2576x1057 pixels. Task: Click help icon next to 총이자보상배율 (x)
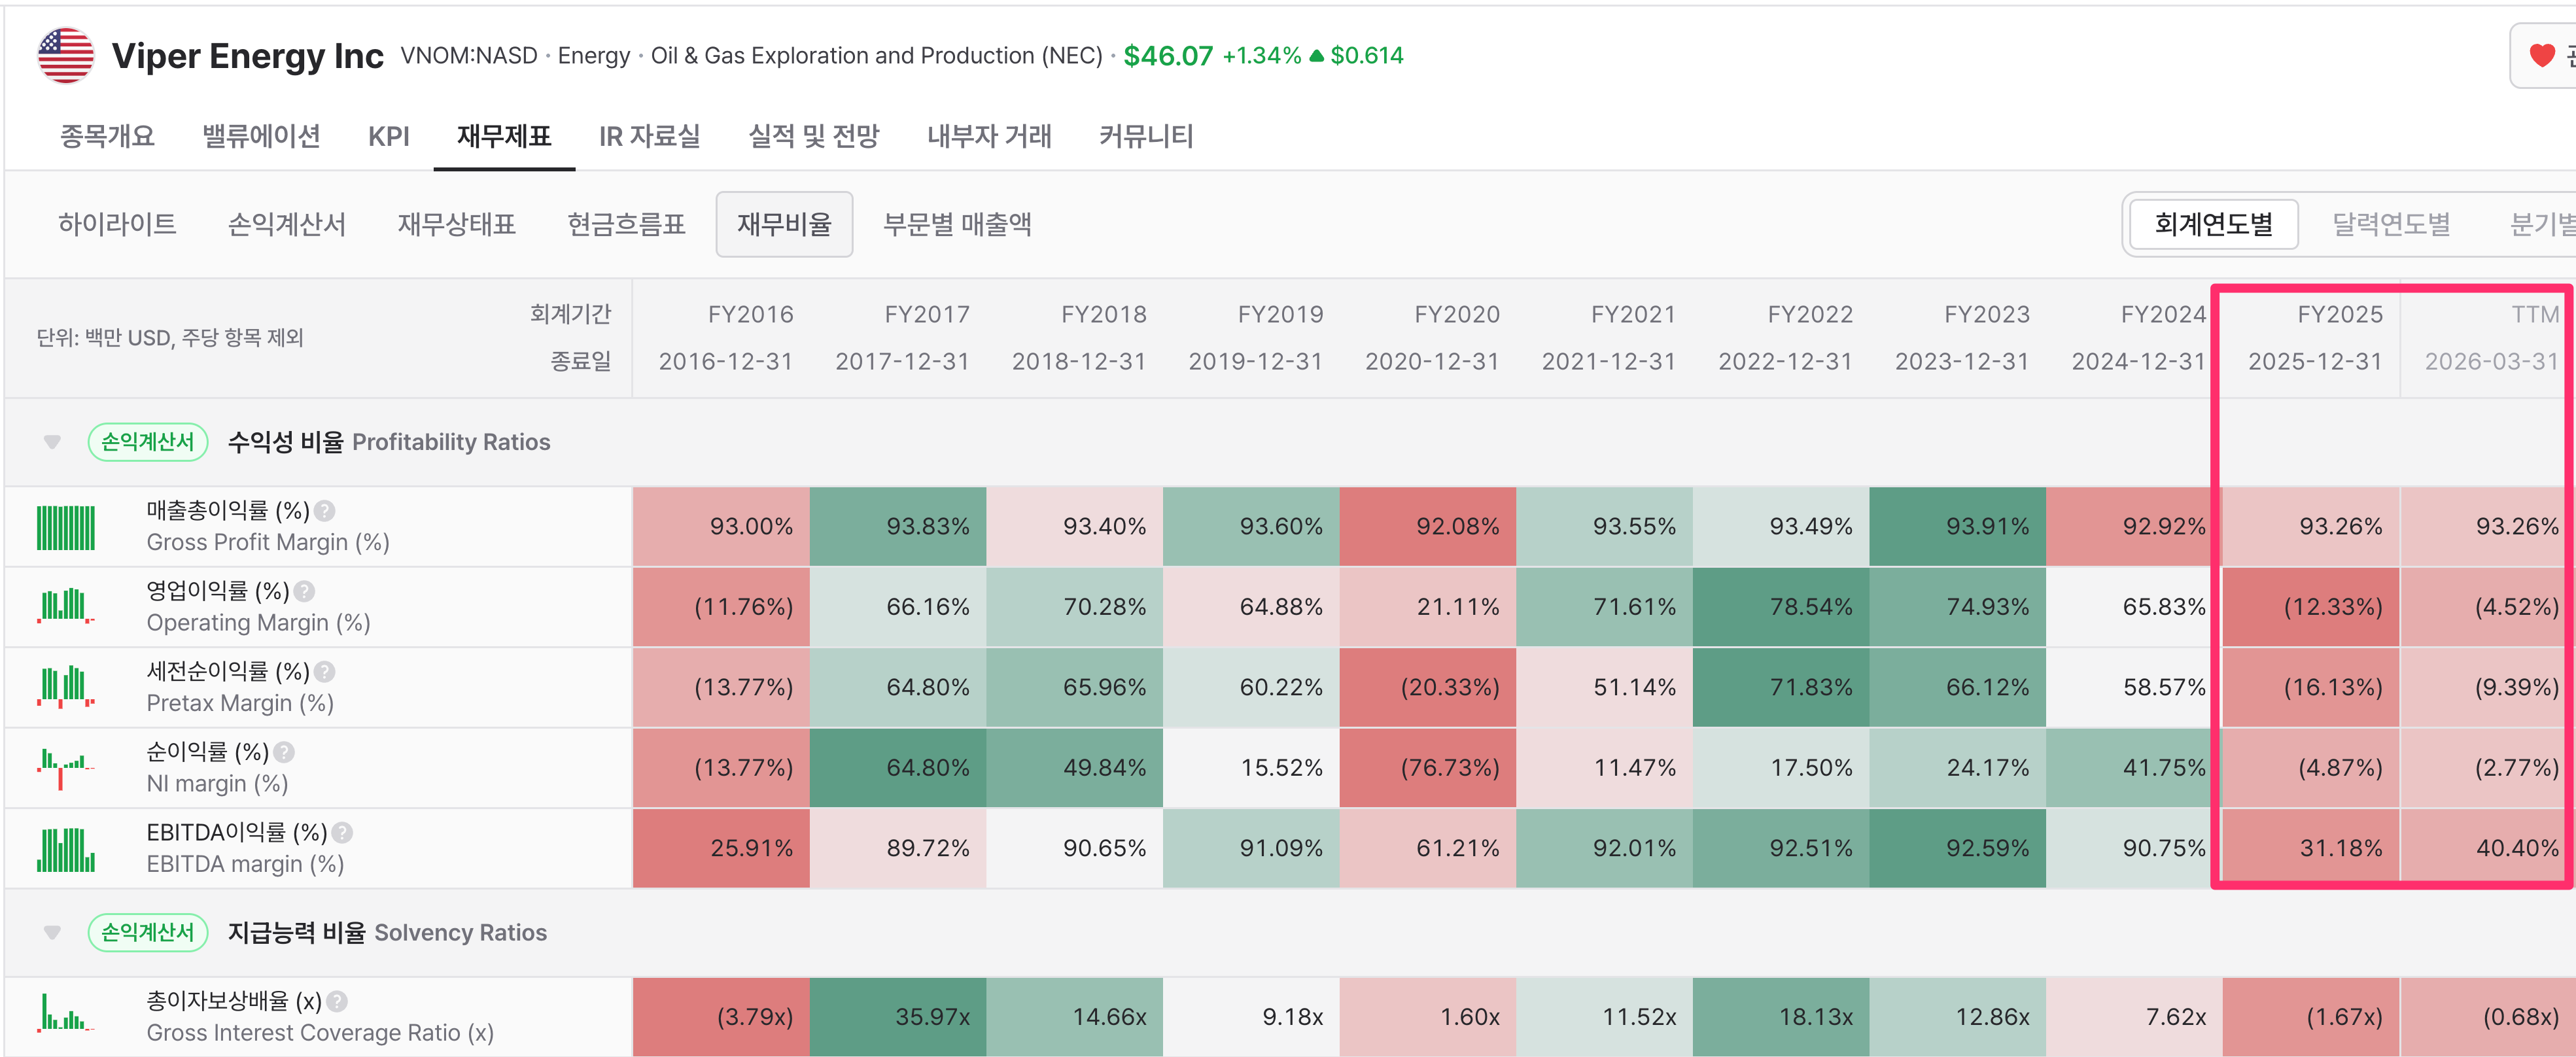click(x=337, y=1001)
